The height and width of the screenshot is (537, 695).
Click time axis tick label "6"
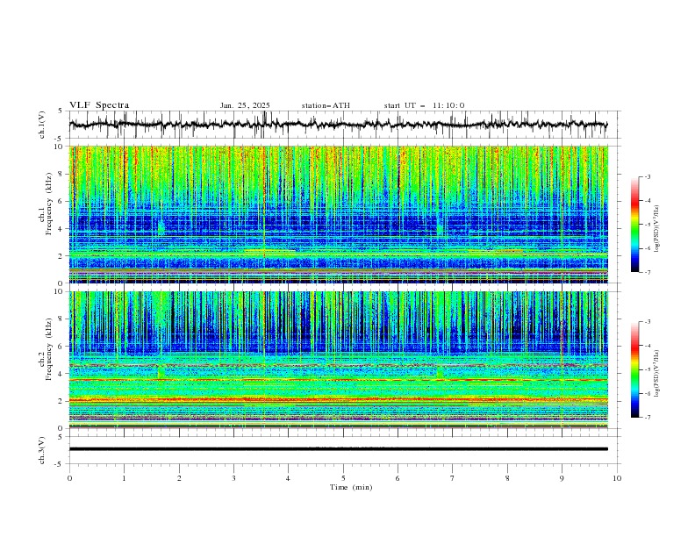398,478
